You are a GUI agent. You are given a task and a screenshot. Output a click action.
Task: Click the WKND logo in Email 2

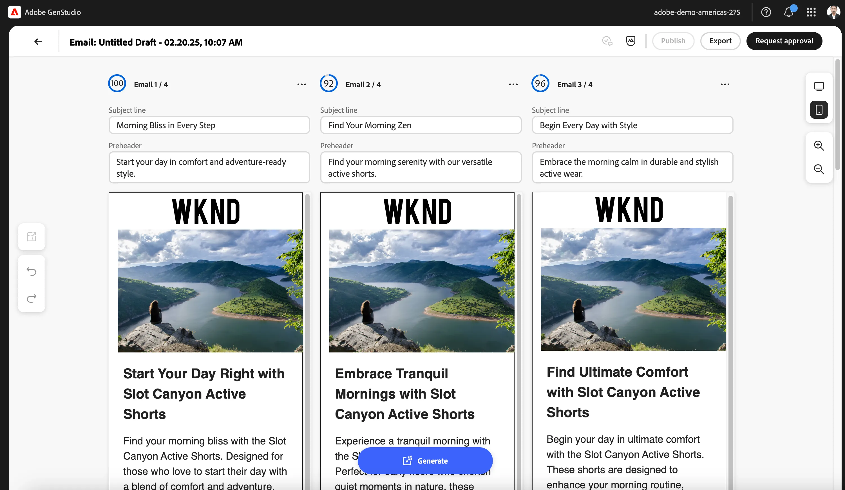(417, 212)
